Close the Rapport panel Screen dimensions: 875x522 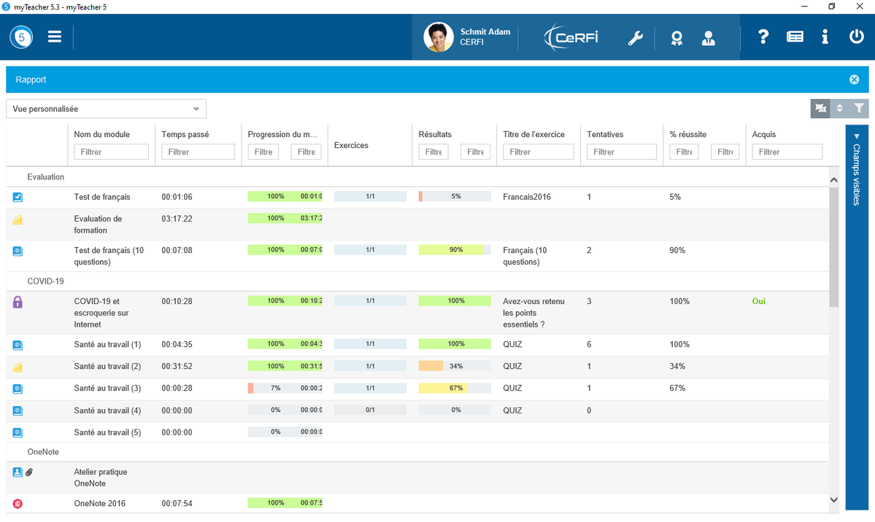click(854, 79)
